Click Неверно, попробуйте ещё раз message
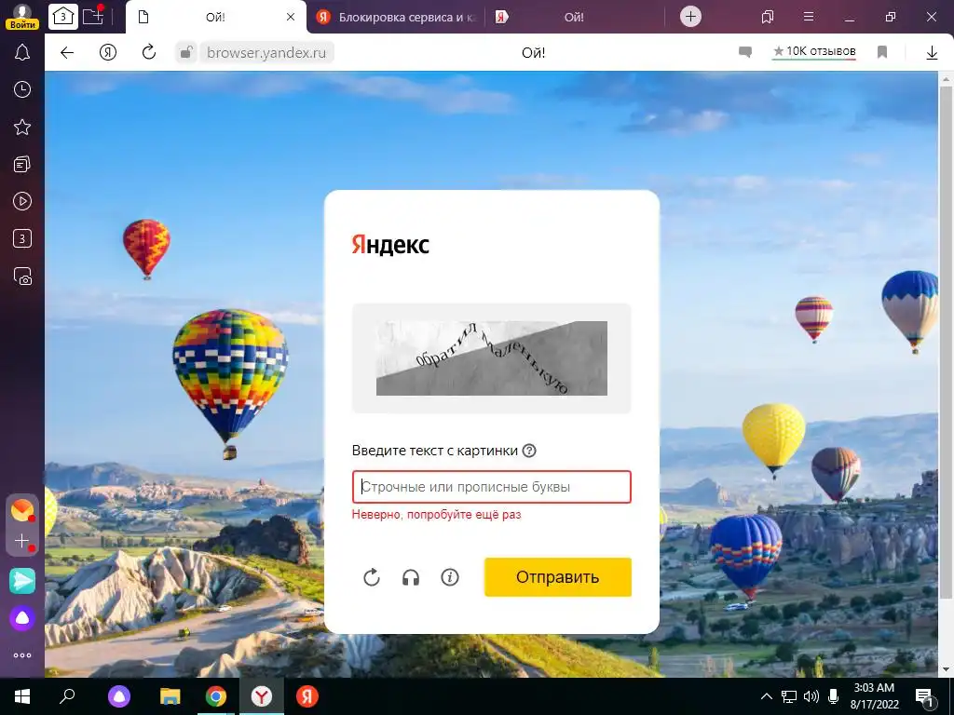Screen dimensions: 954x715 point(436,514)
